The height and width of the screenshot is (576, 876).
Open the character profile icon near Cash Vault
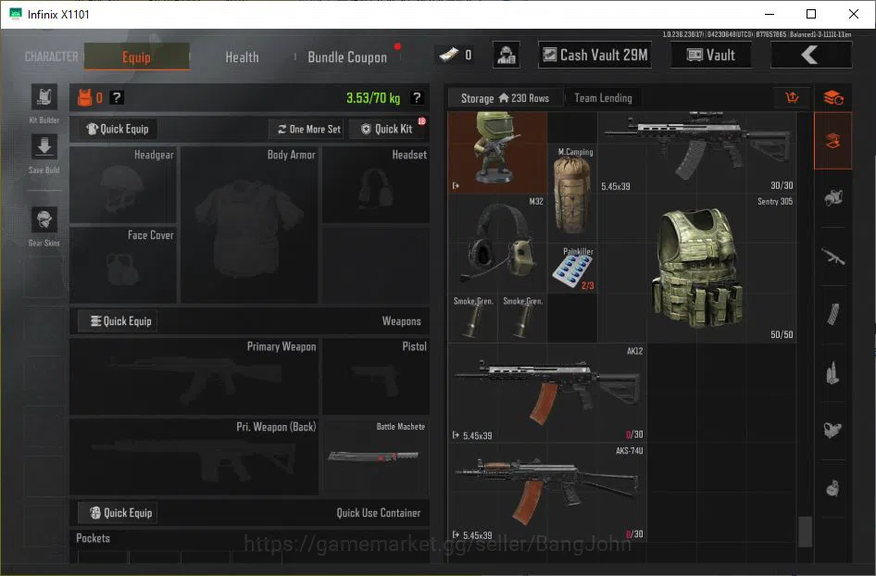[x=507, y=55]
